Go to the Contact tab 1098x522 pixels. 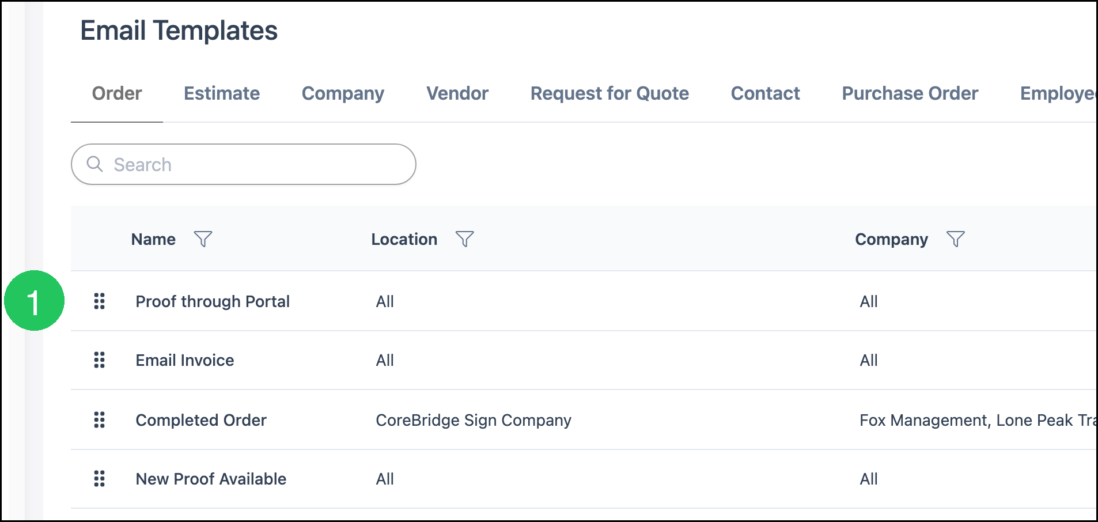[x=765, y=93]
